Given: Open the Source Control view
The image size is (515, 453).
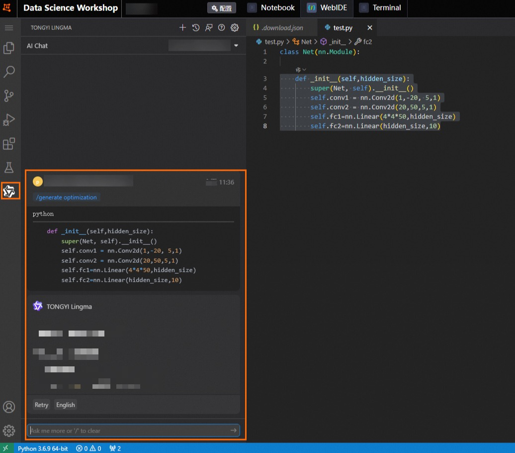Looking at the screenshot, I should pyautogui.click(x=10, y=96).
